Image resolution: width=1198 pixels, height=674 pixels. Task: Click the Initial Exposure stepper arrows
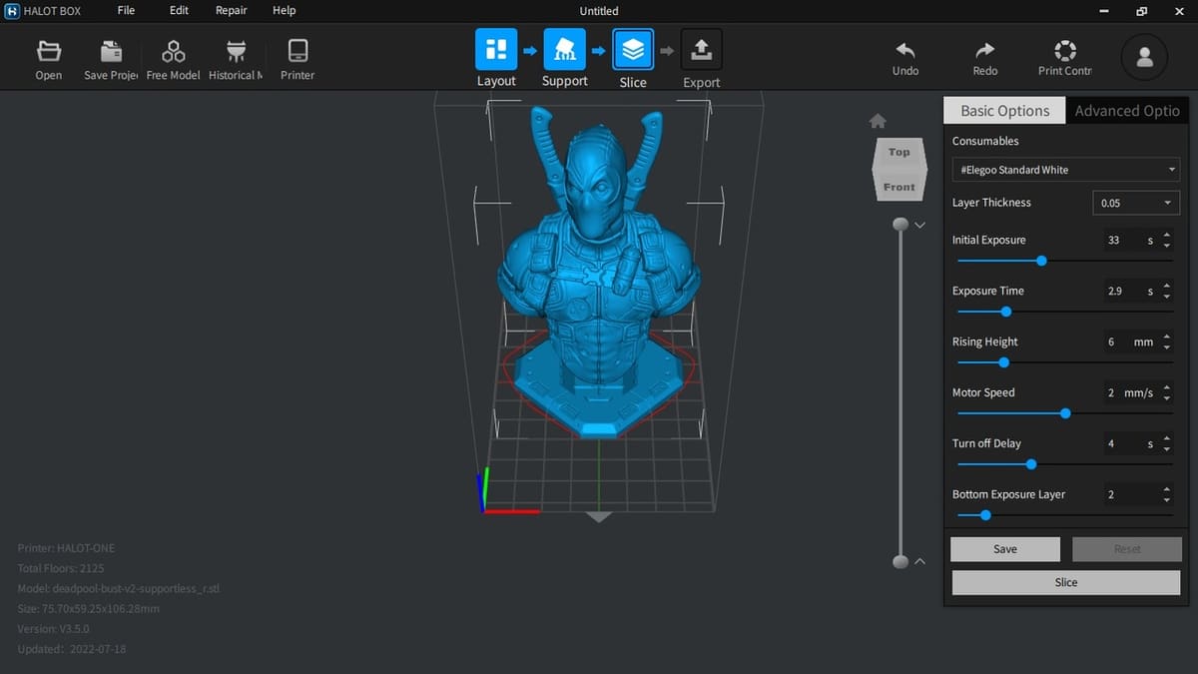1167,240
